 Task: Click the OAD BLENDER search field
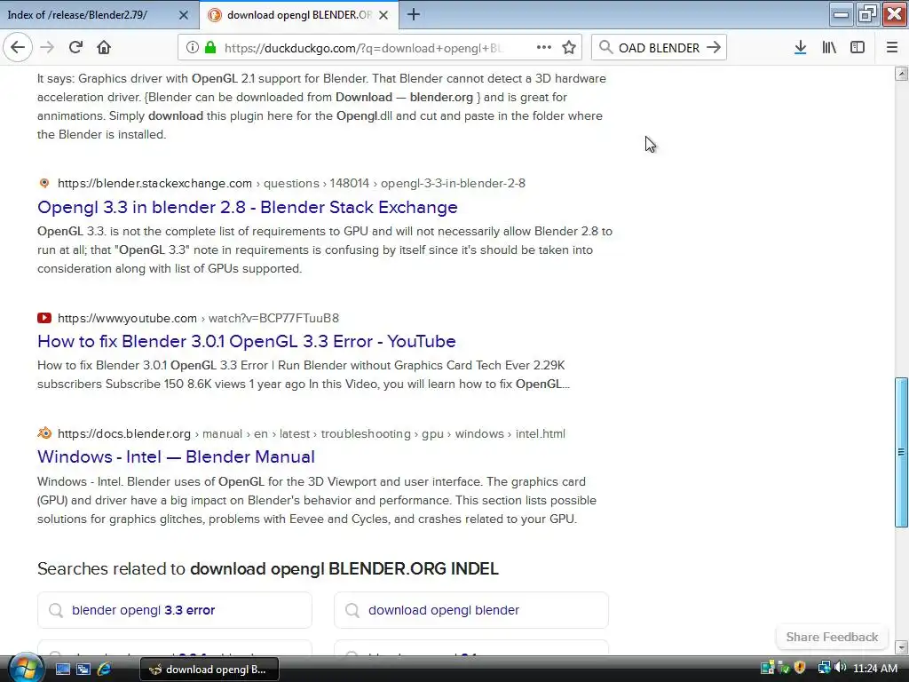click(659, 48)
